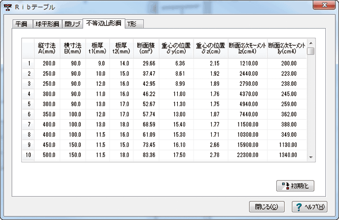This screenshot has width=339, height=220.
Task: Select row header 10
Action: click(28, 155)
